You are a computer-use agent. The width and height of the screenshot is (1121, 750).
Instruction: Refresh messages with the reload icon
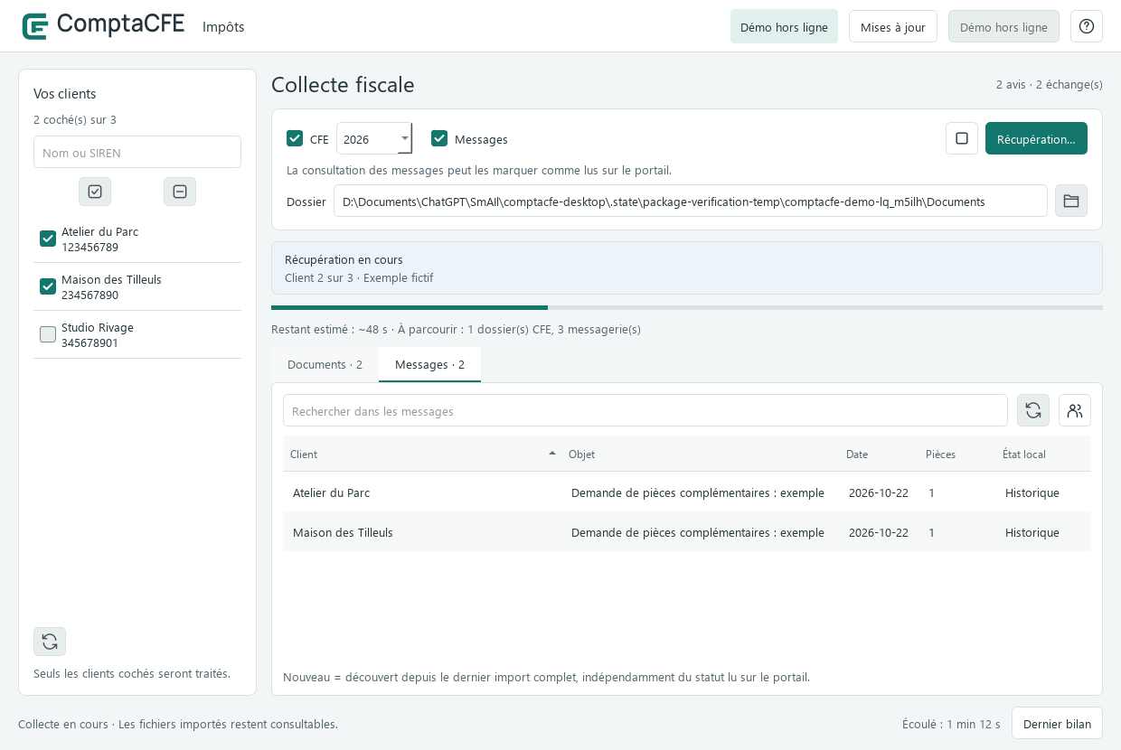1033,410
